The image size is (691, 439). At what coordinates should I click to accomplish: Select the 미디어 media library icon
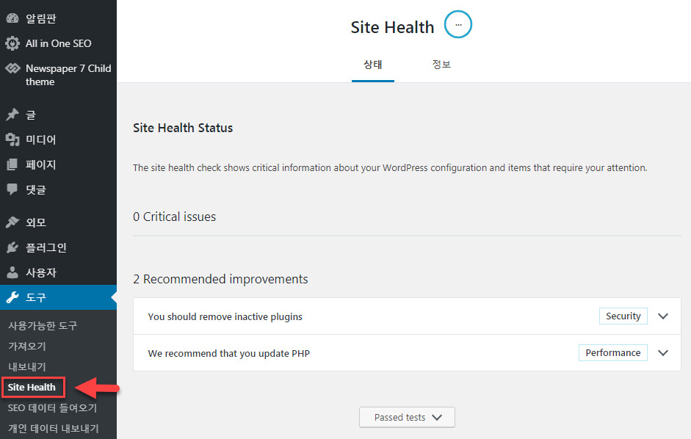pyautogui.click(x=12, y=139)
